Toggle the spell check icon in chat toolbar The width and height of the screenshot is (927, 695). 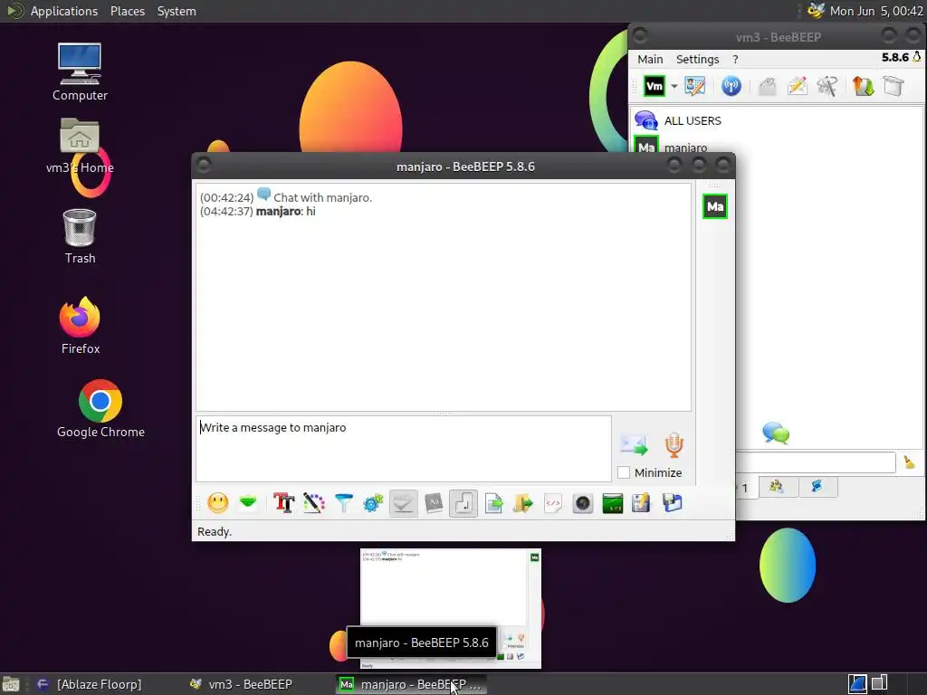[403, 503]
